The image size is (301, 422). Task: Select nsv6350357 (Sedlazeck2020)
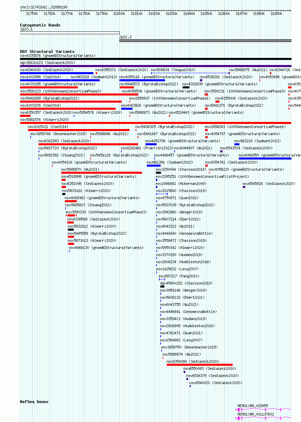click(47, 112)
